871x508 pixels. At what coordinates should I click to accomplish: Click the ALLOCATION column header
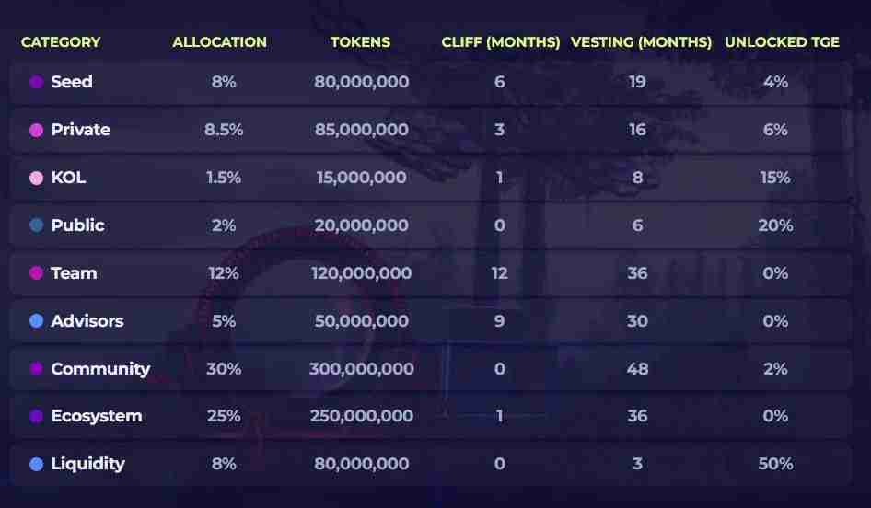tap(219, 42)
